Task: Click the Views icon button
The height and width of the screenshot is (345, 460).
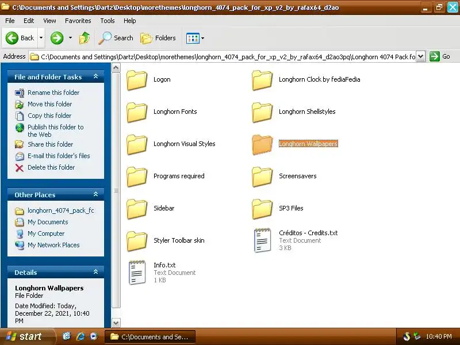Action: 193,38
